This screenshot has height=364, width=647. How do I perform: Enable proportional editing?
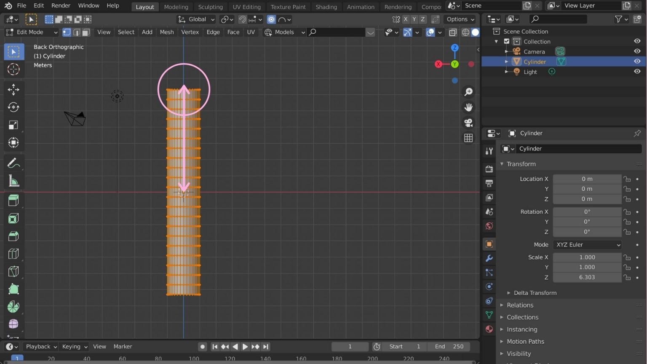tap(271, 19)
